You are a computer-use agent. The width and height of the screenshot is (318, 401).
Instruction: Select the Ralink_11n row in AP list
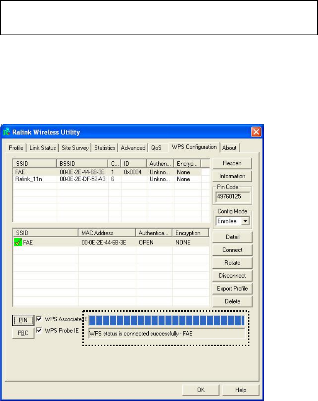point(111,179)
